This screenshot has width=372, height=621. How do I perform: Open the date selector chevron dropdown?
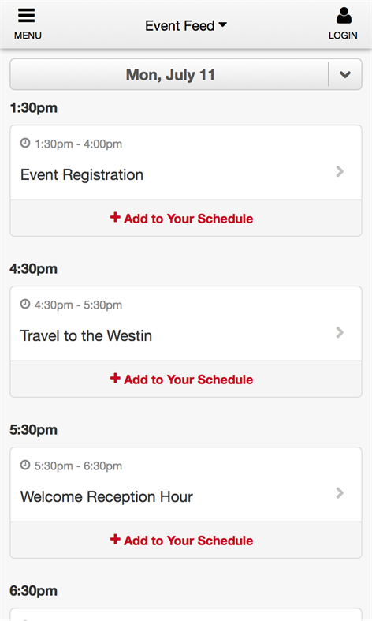(345, 74)
